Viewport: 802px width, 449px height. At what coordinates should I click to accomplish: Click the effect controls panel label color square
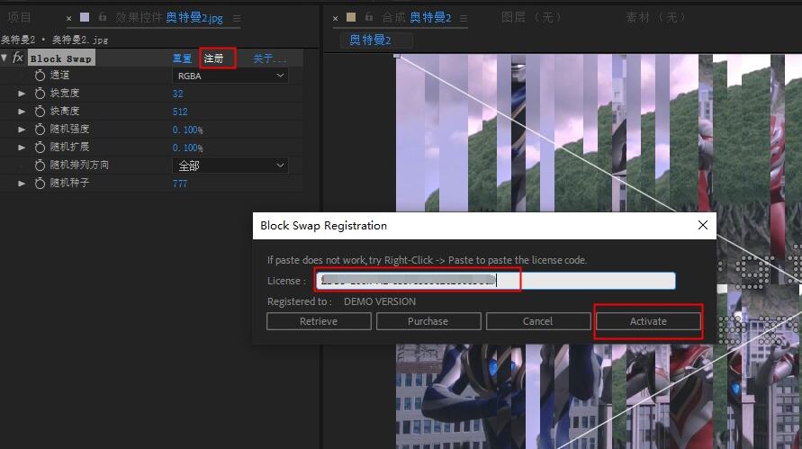click(85, 17)
